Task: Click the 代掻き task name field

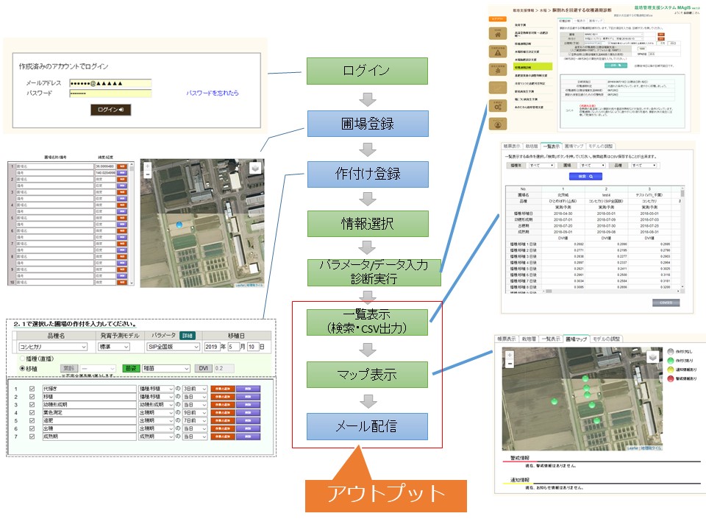Action: pyautogui.click(x=89, y=389)
